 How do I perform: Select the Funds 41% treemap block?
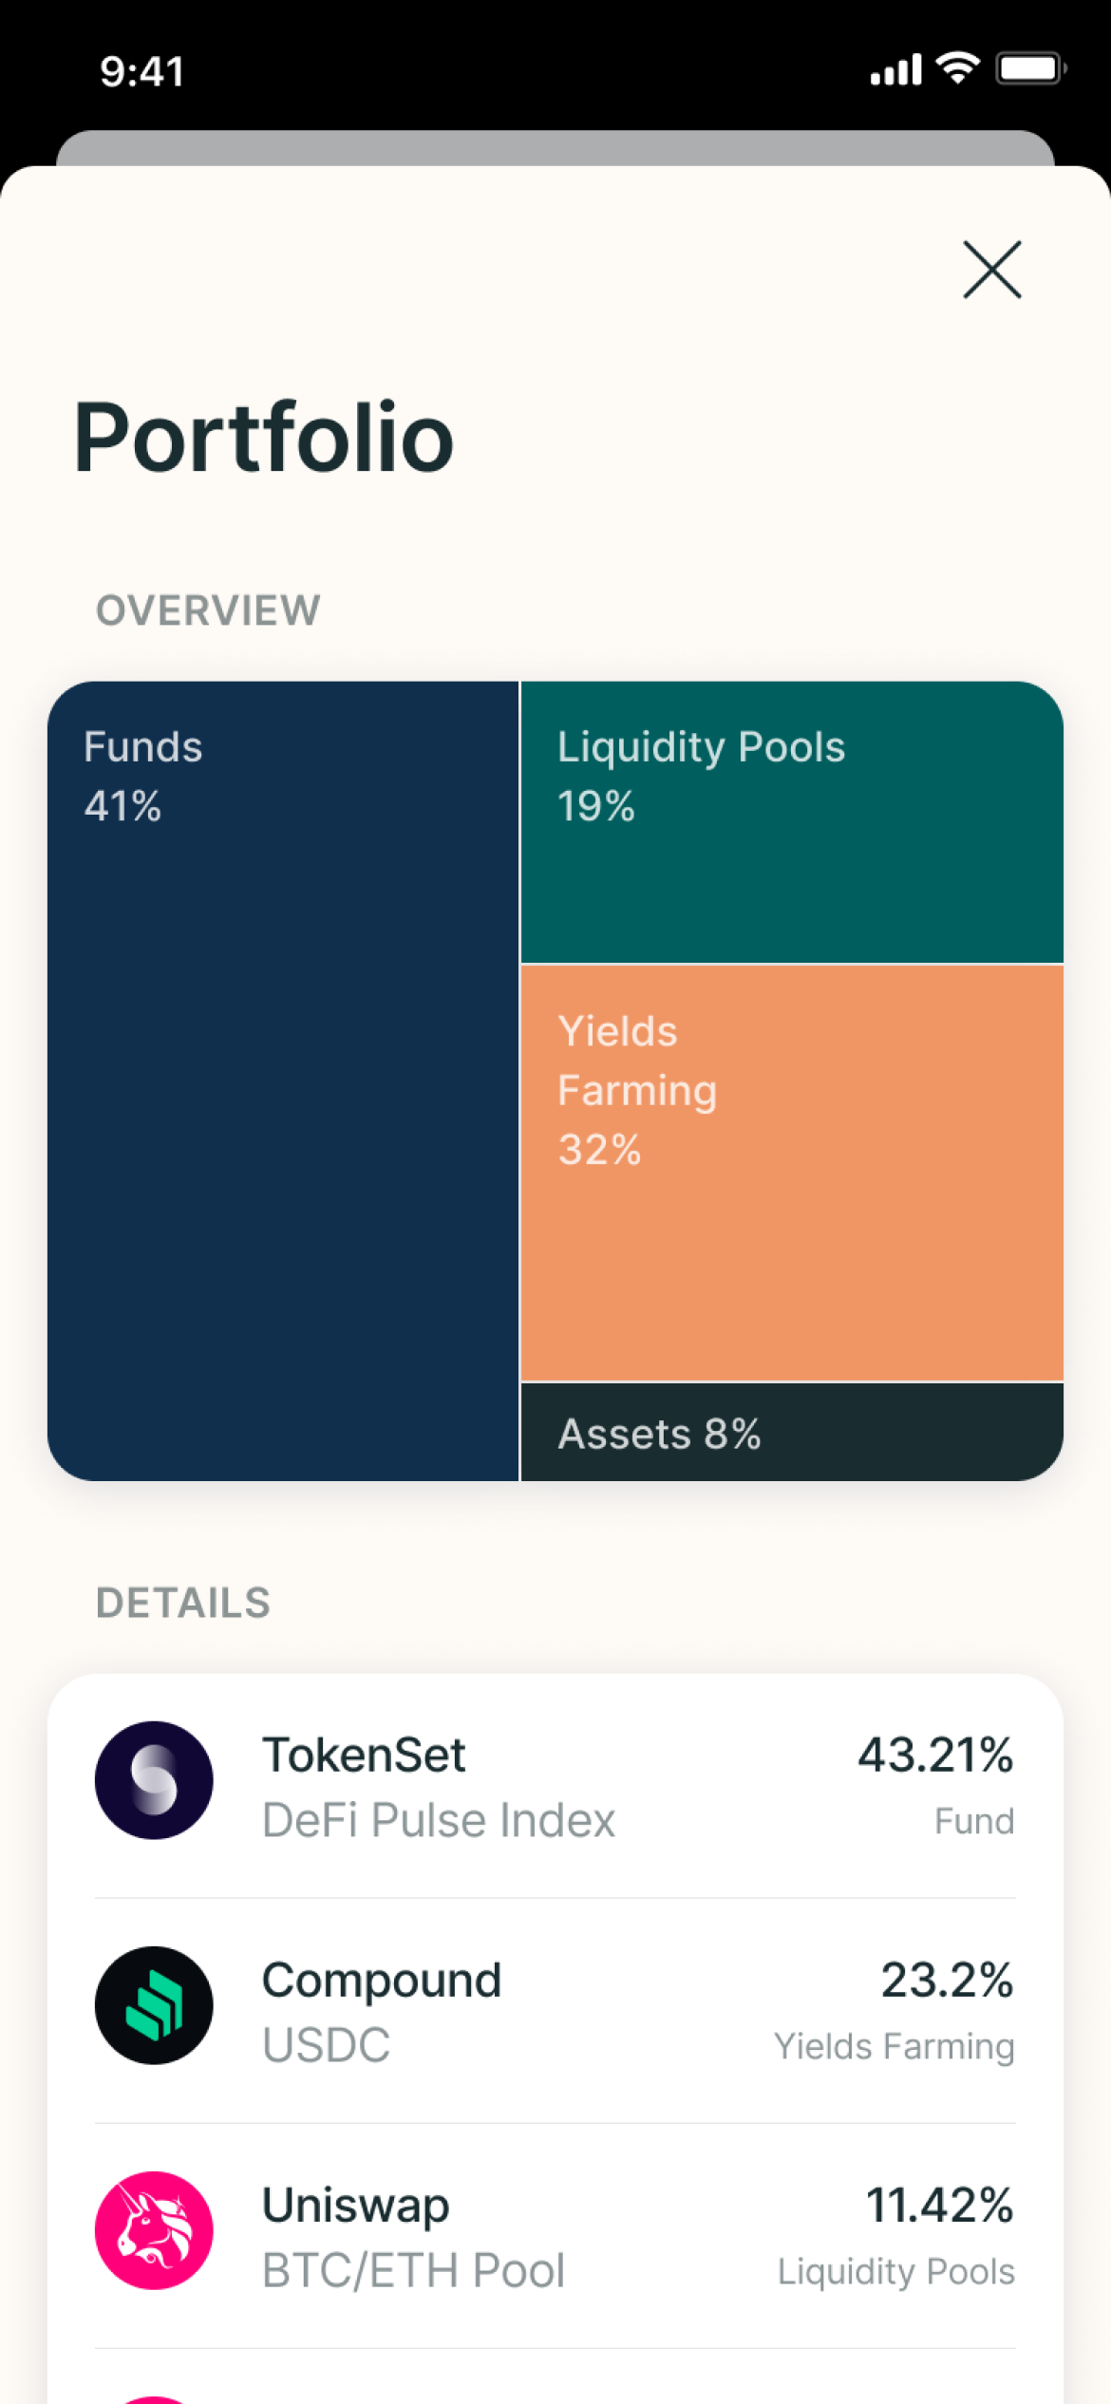283,1080
